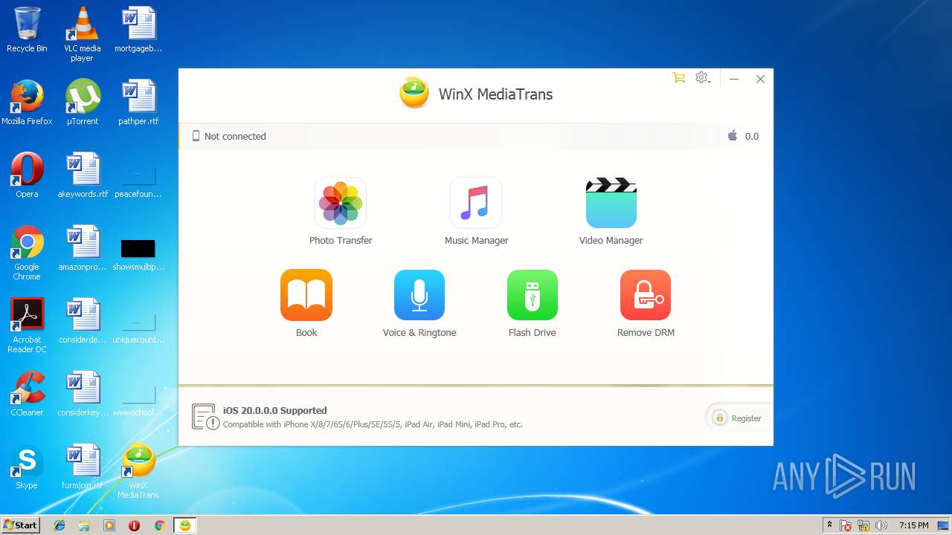Screen dimensions: 952x535
Task: Show hidden system tray icons
Action: point(829,525)
